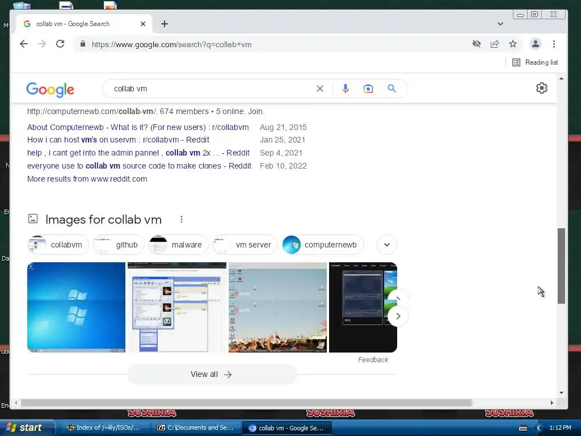Image resolution: width=581 pixels, height=436 pixels.
Task: Search by image with the camera icon
Action: pyautogui.click(x=368, y=89)
